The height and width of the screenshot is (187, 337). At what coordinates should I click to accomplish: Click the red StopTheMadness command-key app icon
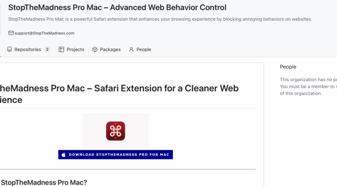pos(115,131)
